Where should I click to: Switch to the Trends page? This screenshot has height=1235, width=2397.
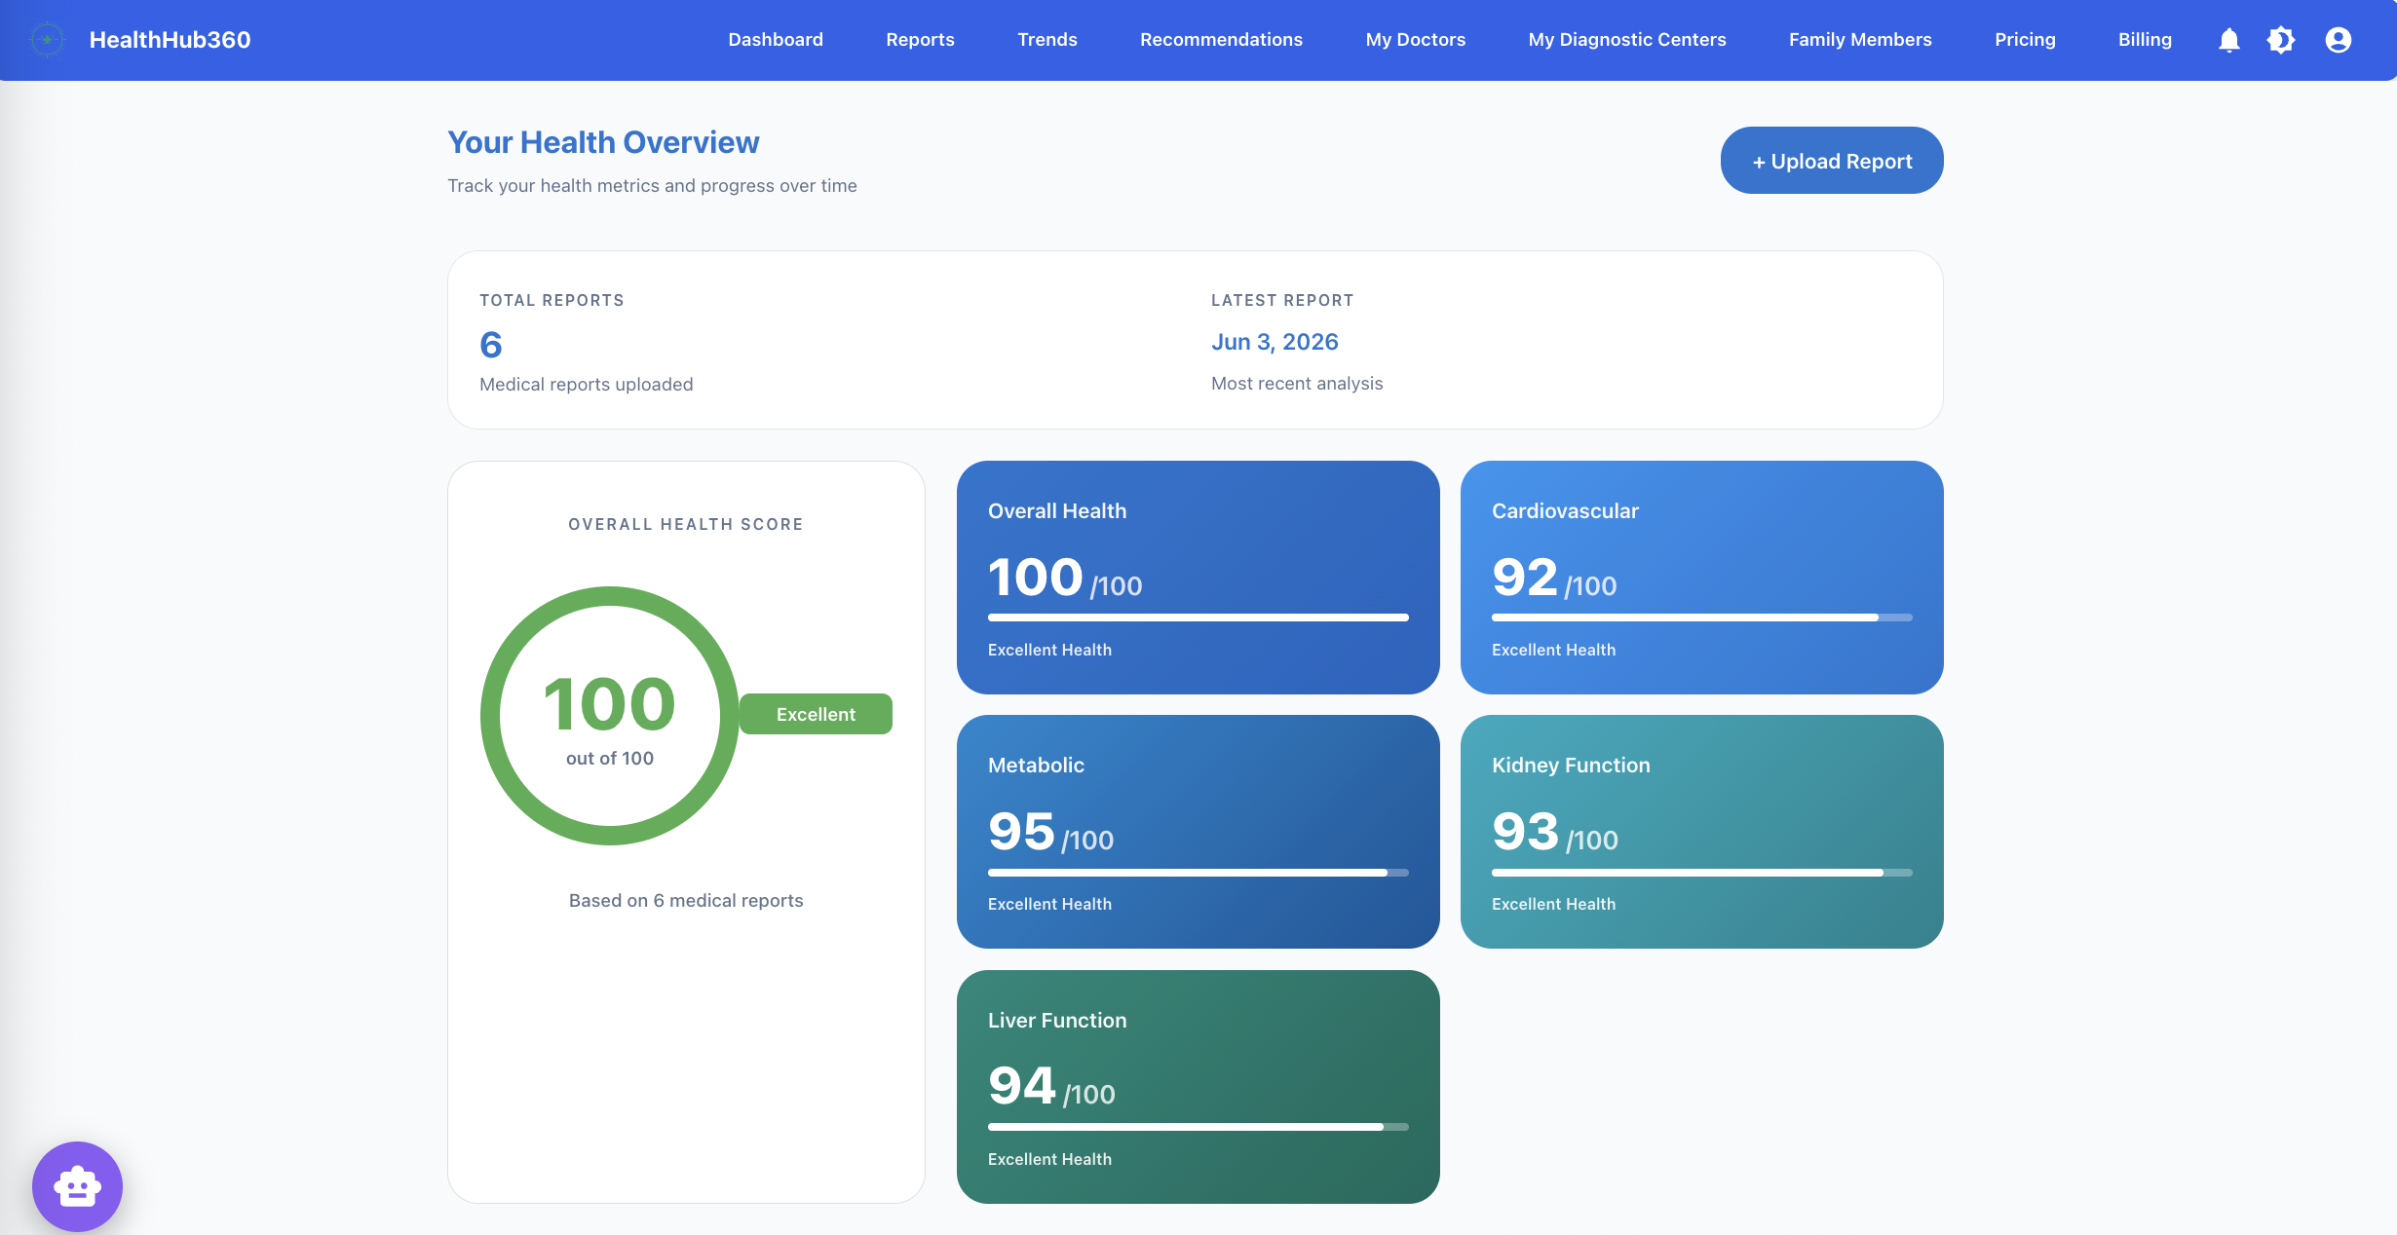pyautogui.click(x=1047, y=40)
